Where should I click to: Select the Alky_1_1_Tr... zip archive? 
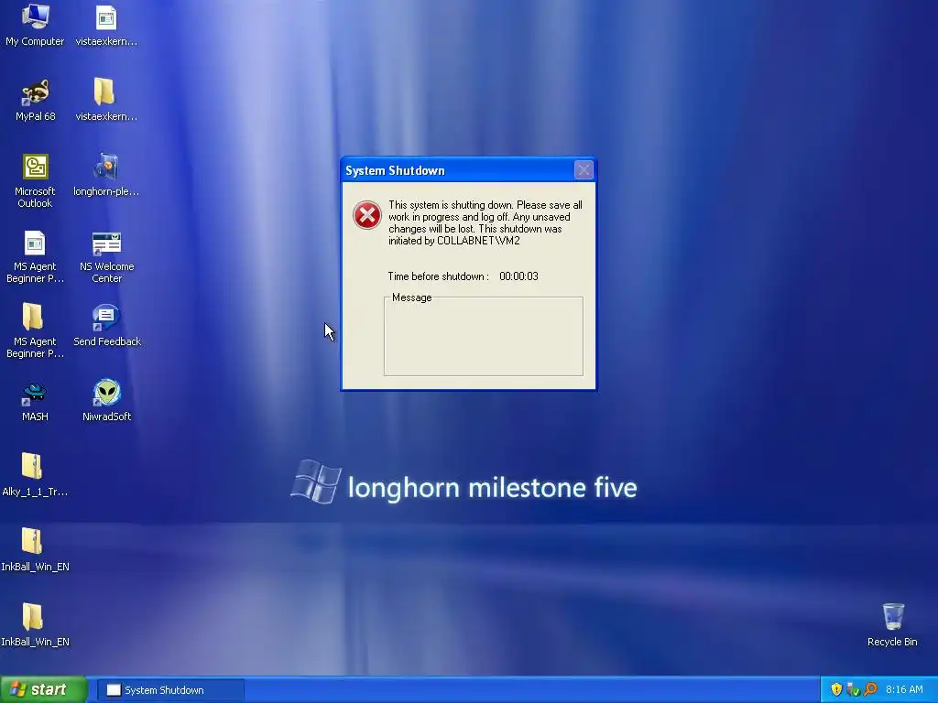34,475
